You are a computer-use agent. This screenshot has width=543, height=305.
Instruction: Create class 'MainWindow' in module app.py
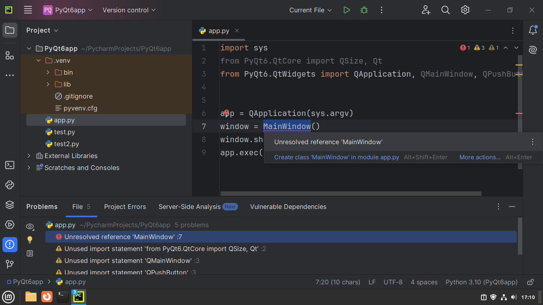point(337,157)
